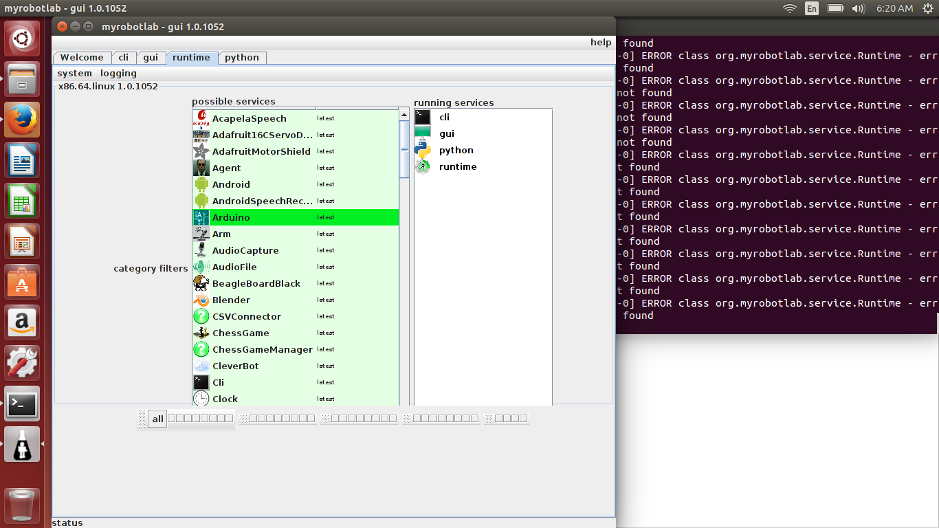Open the Trash from the launcher
Viewport: 939px width, 528px height.
pos(22,505)
